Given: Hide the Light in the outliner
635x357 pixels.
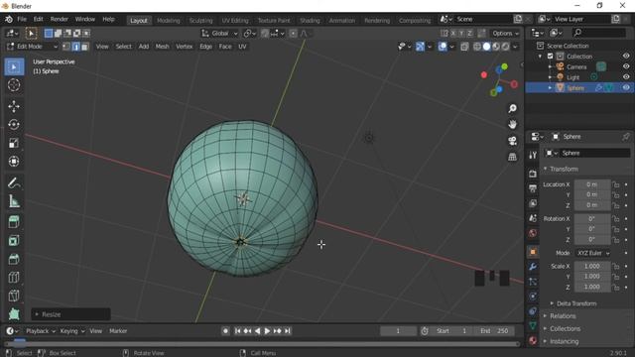Looking at the screenshot, I should point(626,77).
